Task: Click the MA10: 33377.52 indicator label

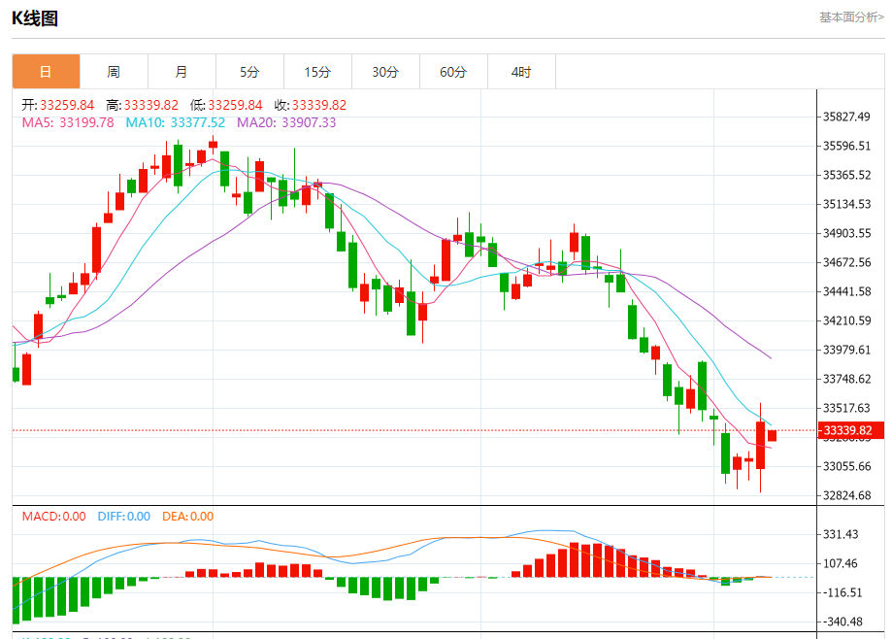Action: click(176, 123)
